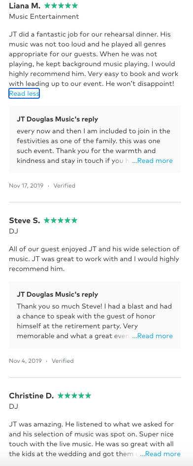Click the Nov 17, 2019 review date

pyautogui.click(x=26, y=186)
